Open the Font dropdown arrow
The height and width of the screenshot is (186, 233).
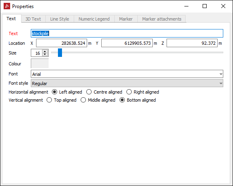pyautogui.click(x=221, y=74)
